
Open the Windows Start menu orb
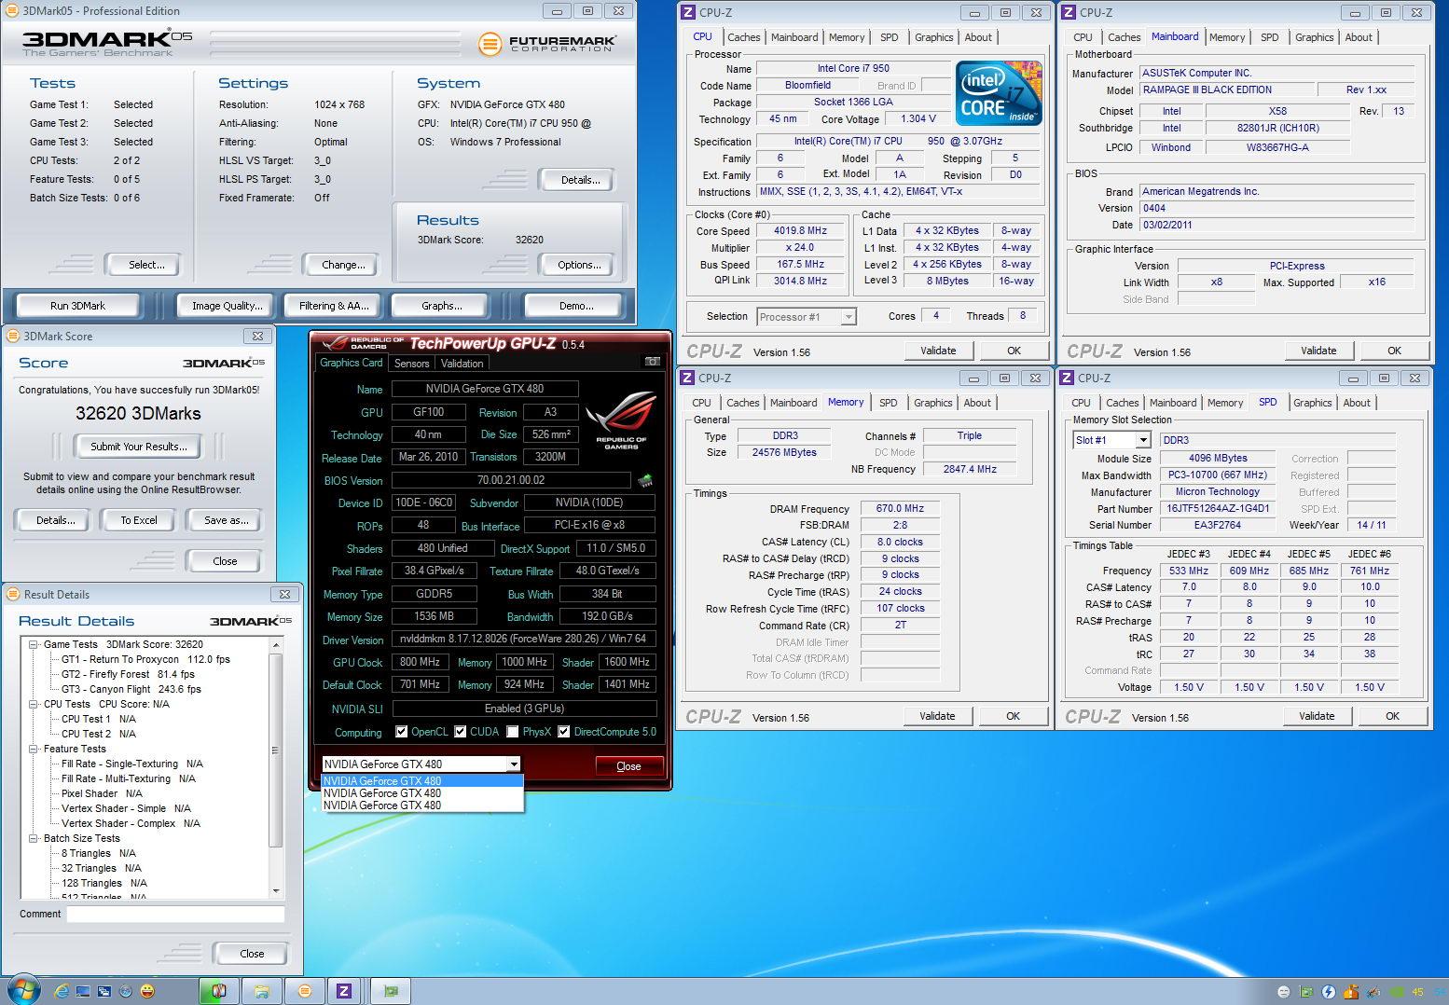(22, 990)
